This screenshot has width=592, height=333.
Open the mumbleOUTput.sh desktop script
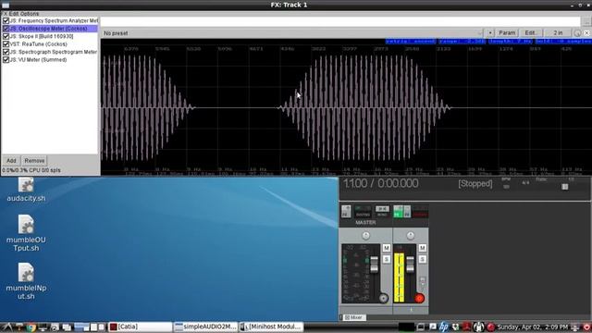pos(26,233)
